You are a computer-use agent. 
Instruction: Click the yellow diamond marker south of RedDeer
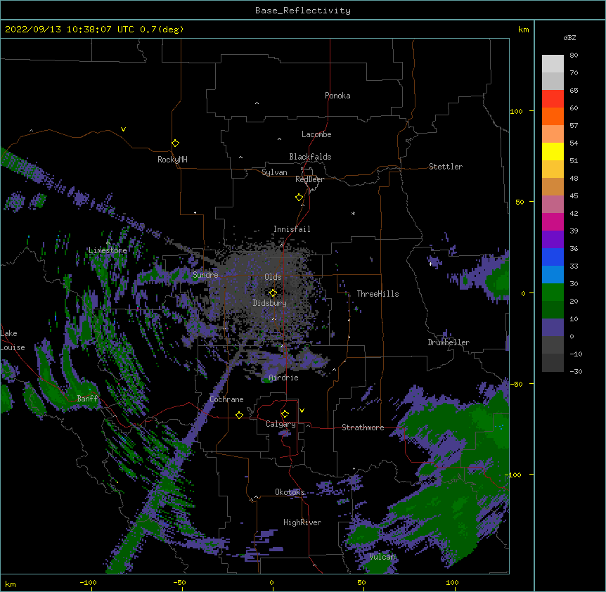click(299, 198)
